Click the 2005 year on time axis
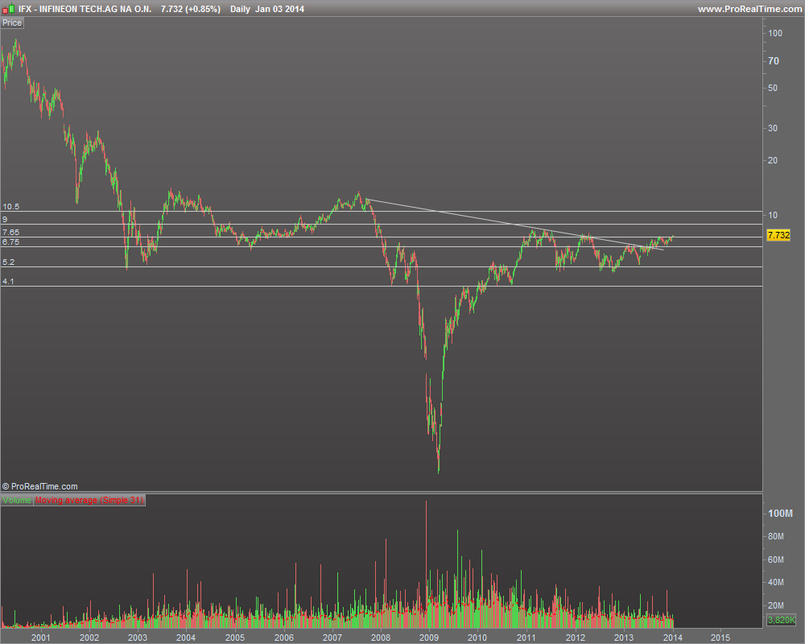 [x=235, y=638]
